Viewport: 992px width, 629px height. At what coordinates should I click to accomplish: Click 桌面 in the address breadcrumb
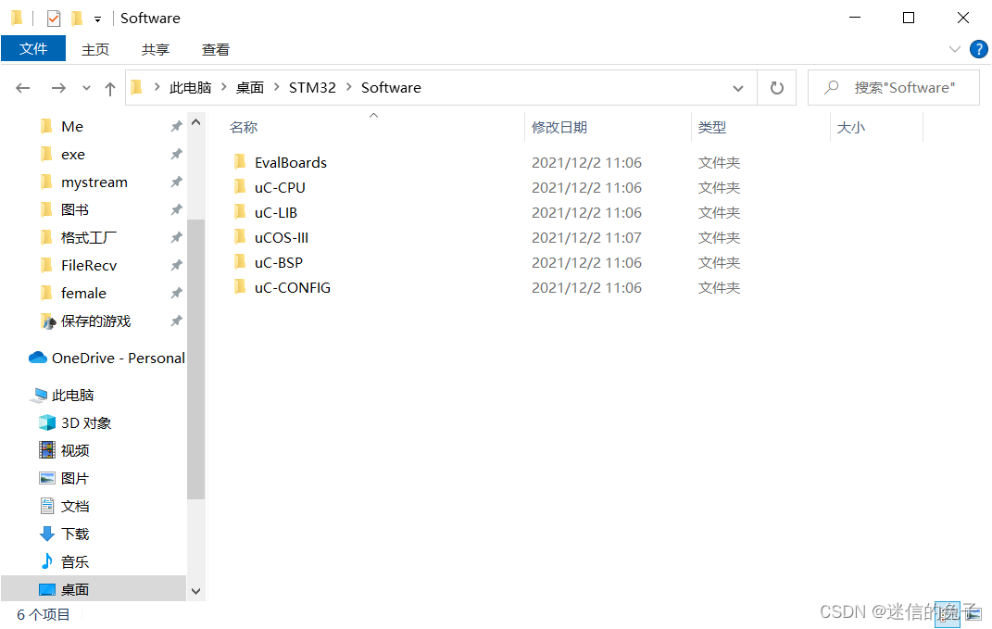coord(250,88)
